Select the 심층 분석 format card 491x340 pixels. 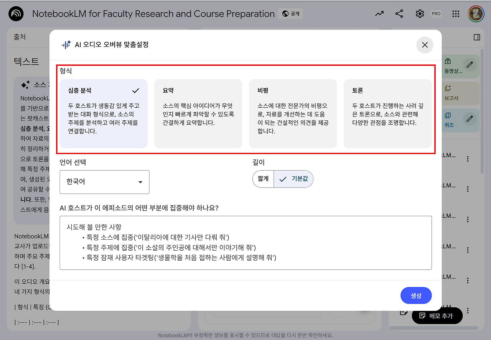[104, 113]
